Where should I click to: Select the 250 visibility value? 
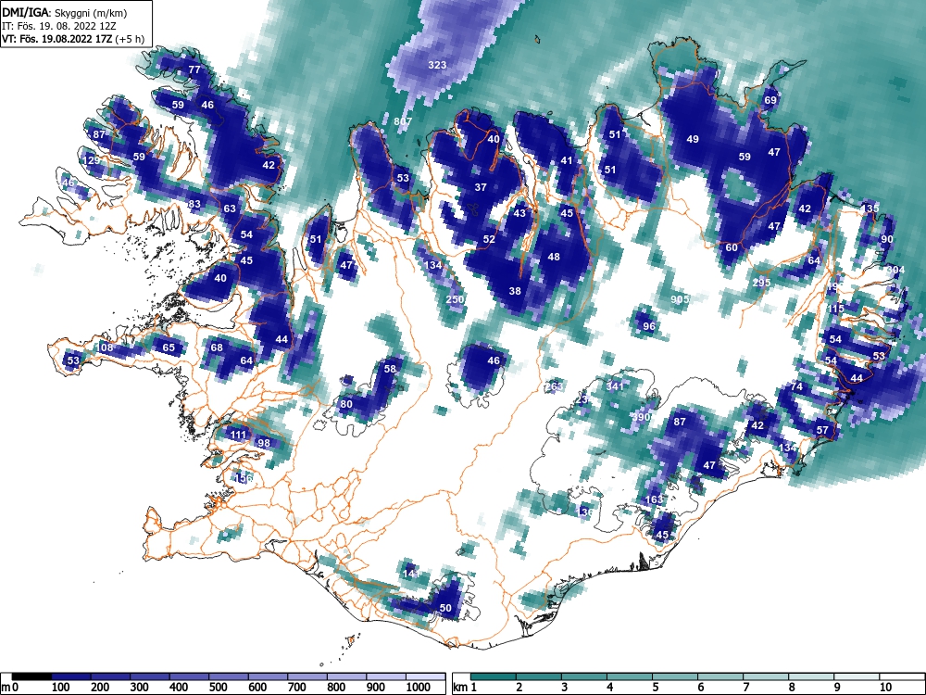click(455, 299)
